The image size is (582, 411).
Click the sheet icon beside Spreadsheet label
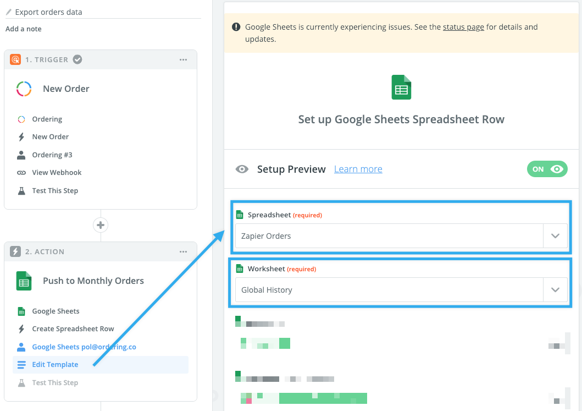(x=240, y=215)
